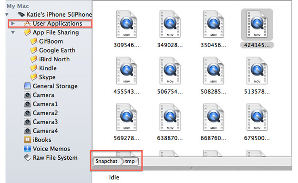Expand the User Applications node
The height and width of the screenshot is (183, 298).
pos(13,23)
